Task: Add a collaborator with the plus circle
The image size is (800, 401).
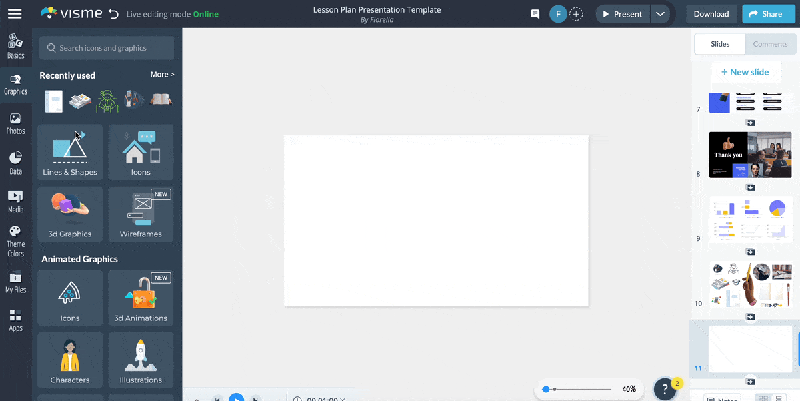Action: (577, 14)
